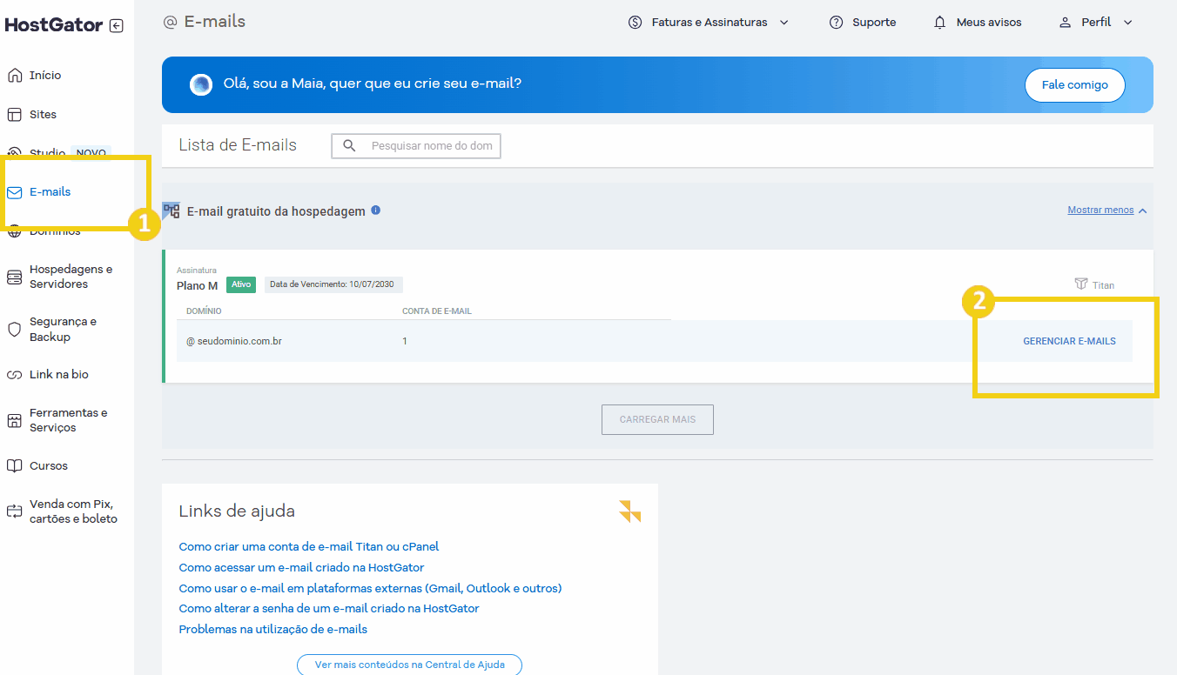Collapse the sidebar with arrow icon
This screenshot has height=675, width=1177.
117,26
